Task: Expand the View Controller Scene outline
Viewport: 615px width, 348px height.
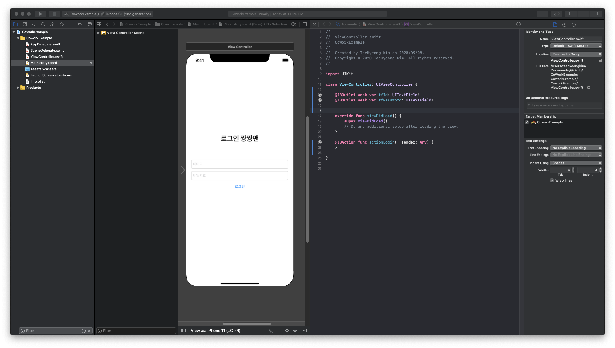Action: [x=98, y=33]
